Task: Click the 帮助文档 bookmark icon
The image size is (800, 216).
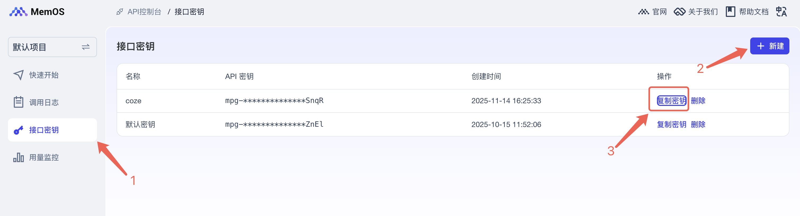Action: 730,11
